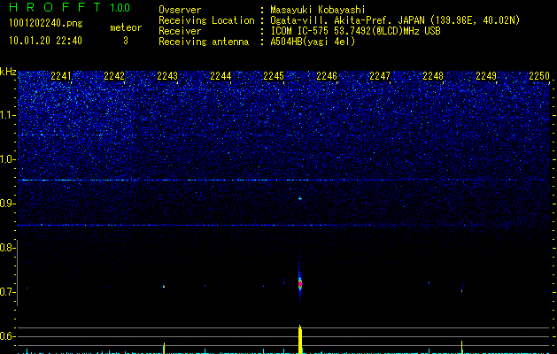Click the meteor label
This screenshot has width=557, height=354.
pos(126,27)
